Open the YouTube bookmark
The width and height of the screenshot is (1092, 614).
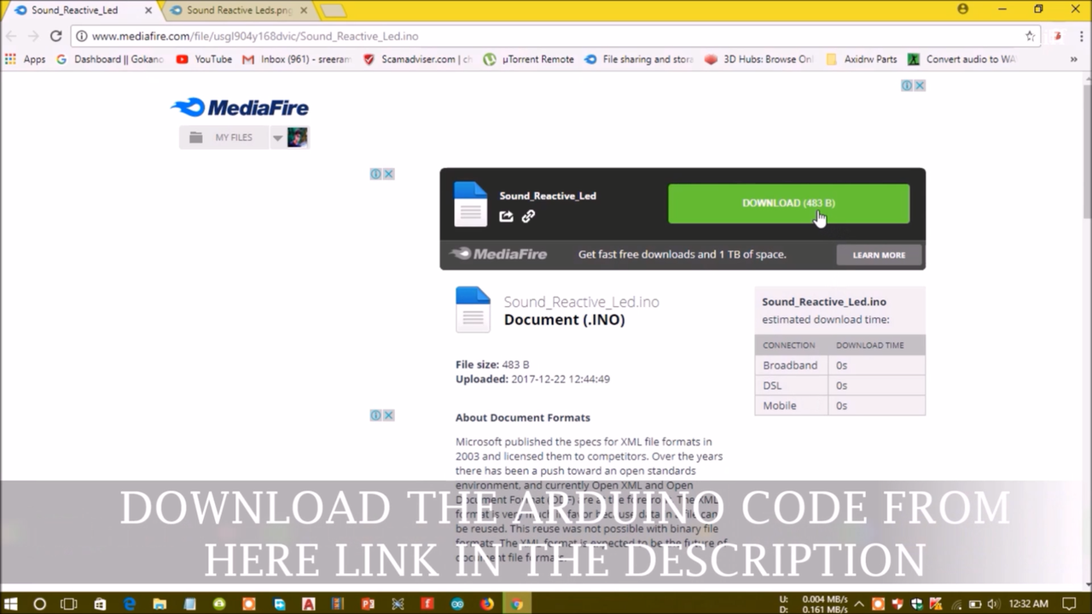pos(204,60)
